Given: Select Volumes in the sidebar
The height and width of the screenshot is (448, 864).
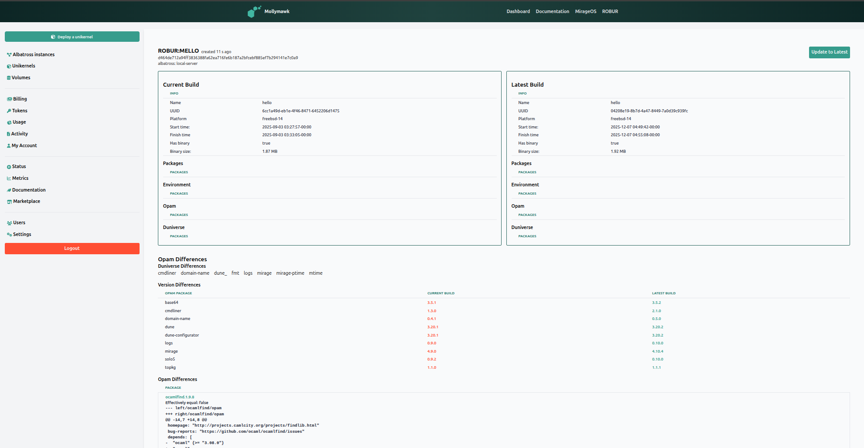Looking at the screenshot, I should click(21, 77).
